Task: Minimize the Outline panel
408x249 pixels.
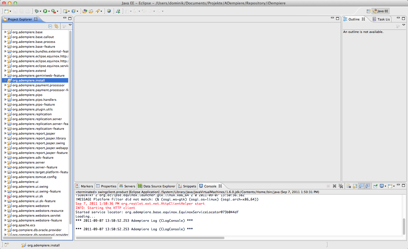Action: click(x=398, y=18)
